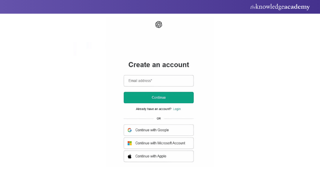
Task: Click the divider line left of OR
Action: click(138, 119)
